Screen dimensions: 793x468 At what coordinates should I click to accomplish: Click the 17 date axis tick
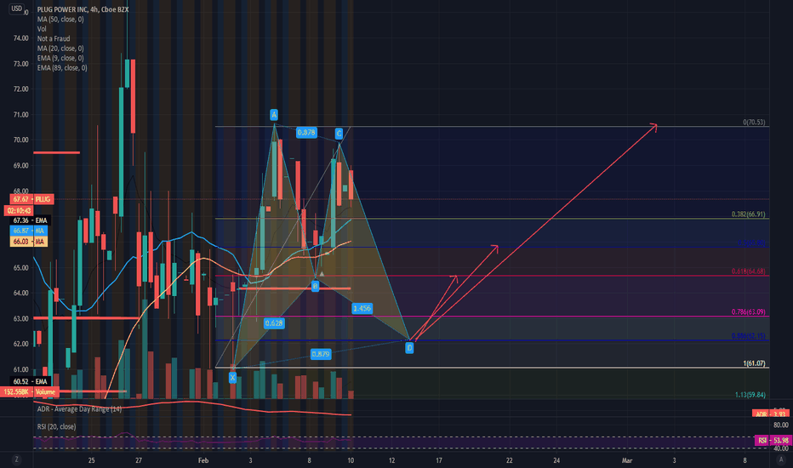coord(439,460)
